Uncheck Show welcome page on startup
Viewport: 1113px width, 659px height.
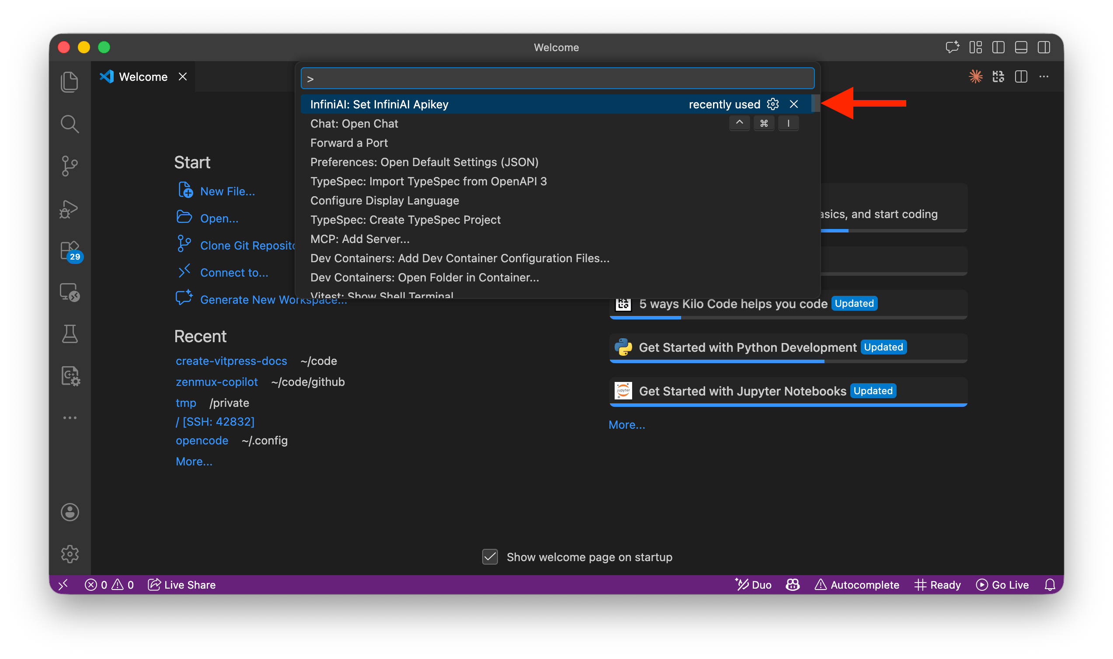coord(490,557)
